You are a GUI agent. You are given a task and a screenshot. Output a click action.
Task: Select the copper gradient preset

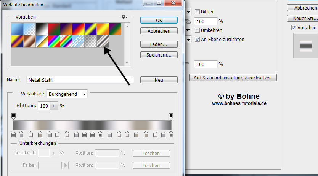[x=30, y=41]
